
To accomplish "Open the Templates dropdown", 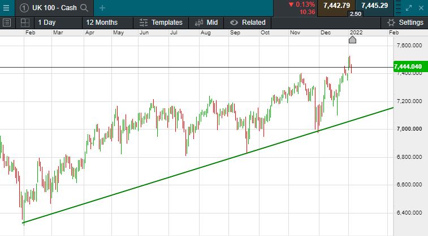I will tap(161, 23).
